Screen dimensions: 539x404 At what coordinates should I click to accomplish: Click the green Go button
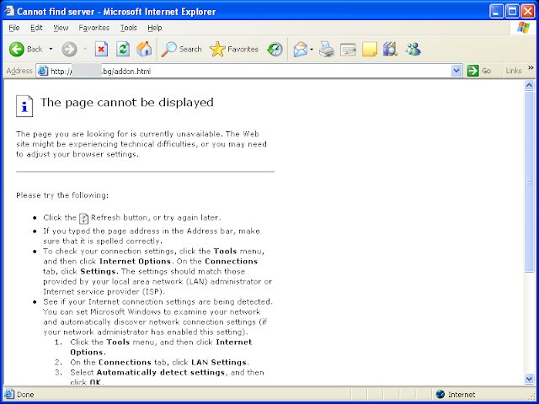pos(479,71)
